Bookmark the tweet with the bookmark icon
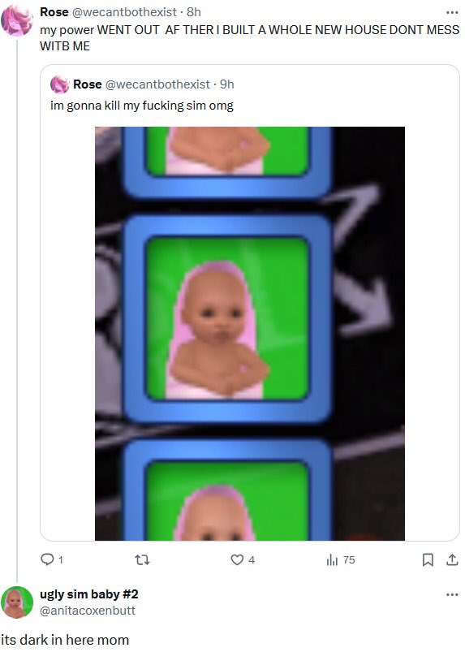 coord(428,559)
